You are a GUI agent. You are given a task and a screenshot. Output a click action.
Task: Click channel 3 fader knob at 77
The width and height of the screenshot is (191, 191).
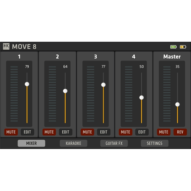103,85
